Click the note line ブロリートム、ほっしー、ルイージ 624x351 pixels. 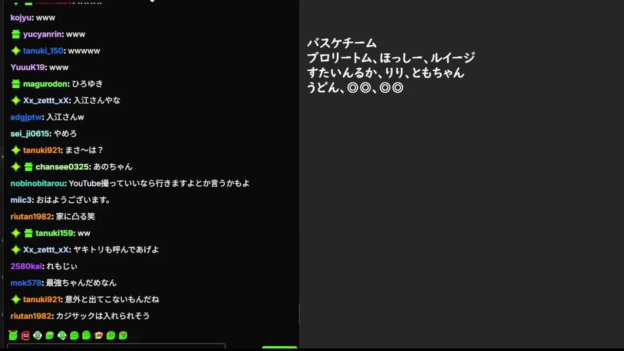(390, 58)
